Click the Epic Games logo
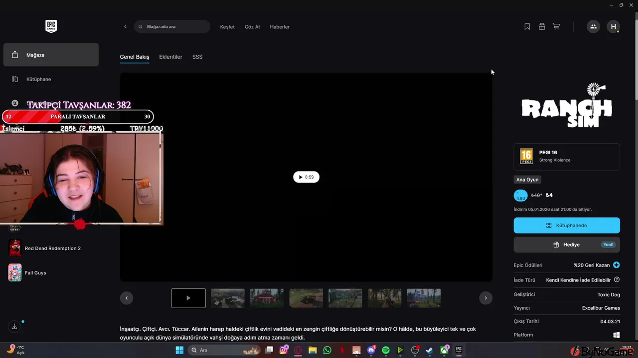Viewport: 638px width, 358px height. pyautogui.click(x=51, y=26)
